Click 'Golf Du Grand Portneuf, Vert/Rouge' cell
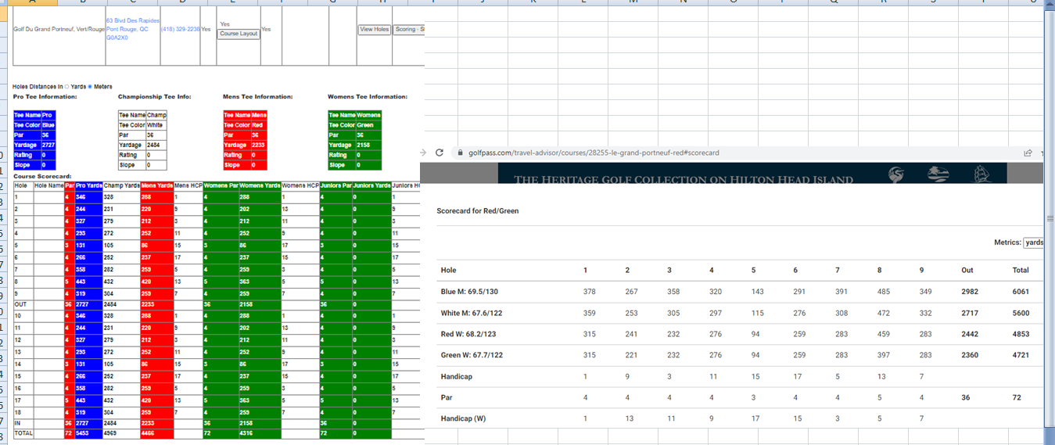This screenshot has width=1055, height=445. pos(59,29)
